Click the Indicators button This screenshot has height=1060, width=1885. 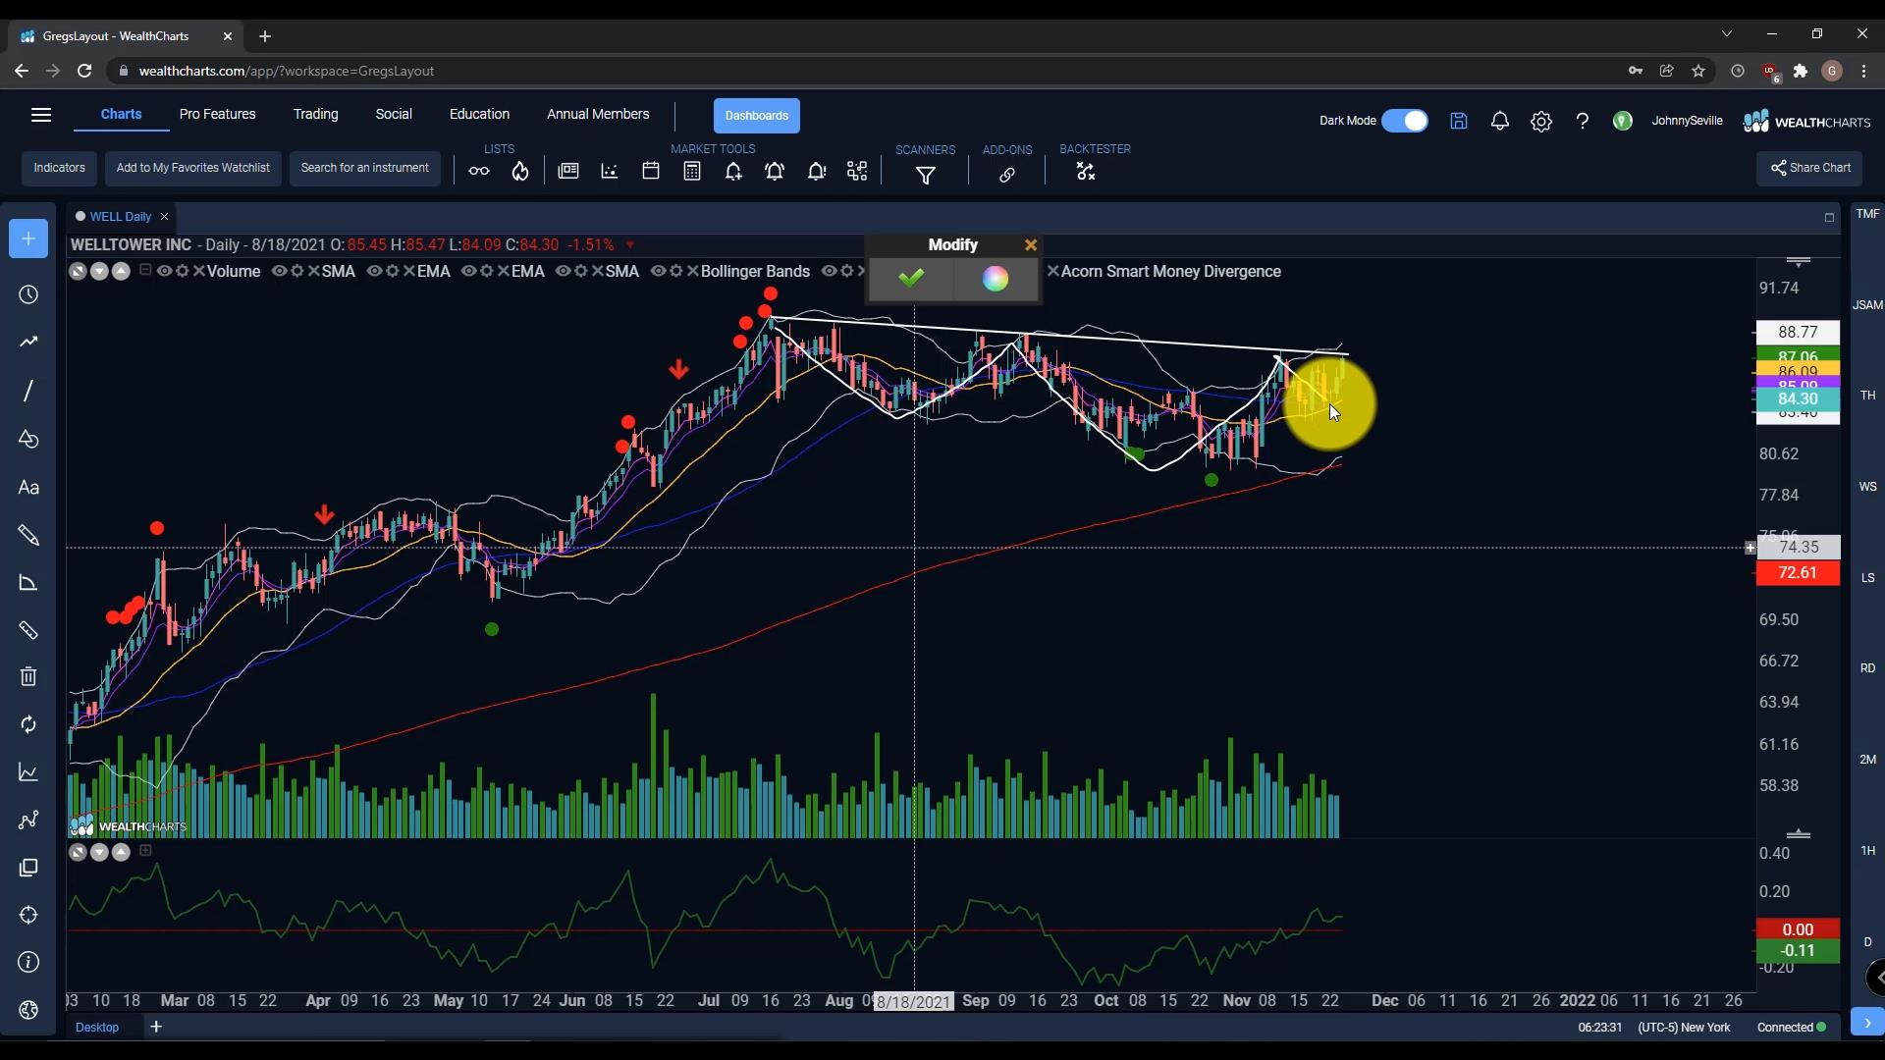(60, 169)
